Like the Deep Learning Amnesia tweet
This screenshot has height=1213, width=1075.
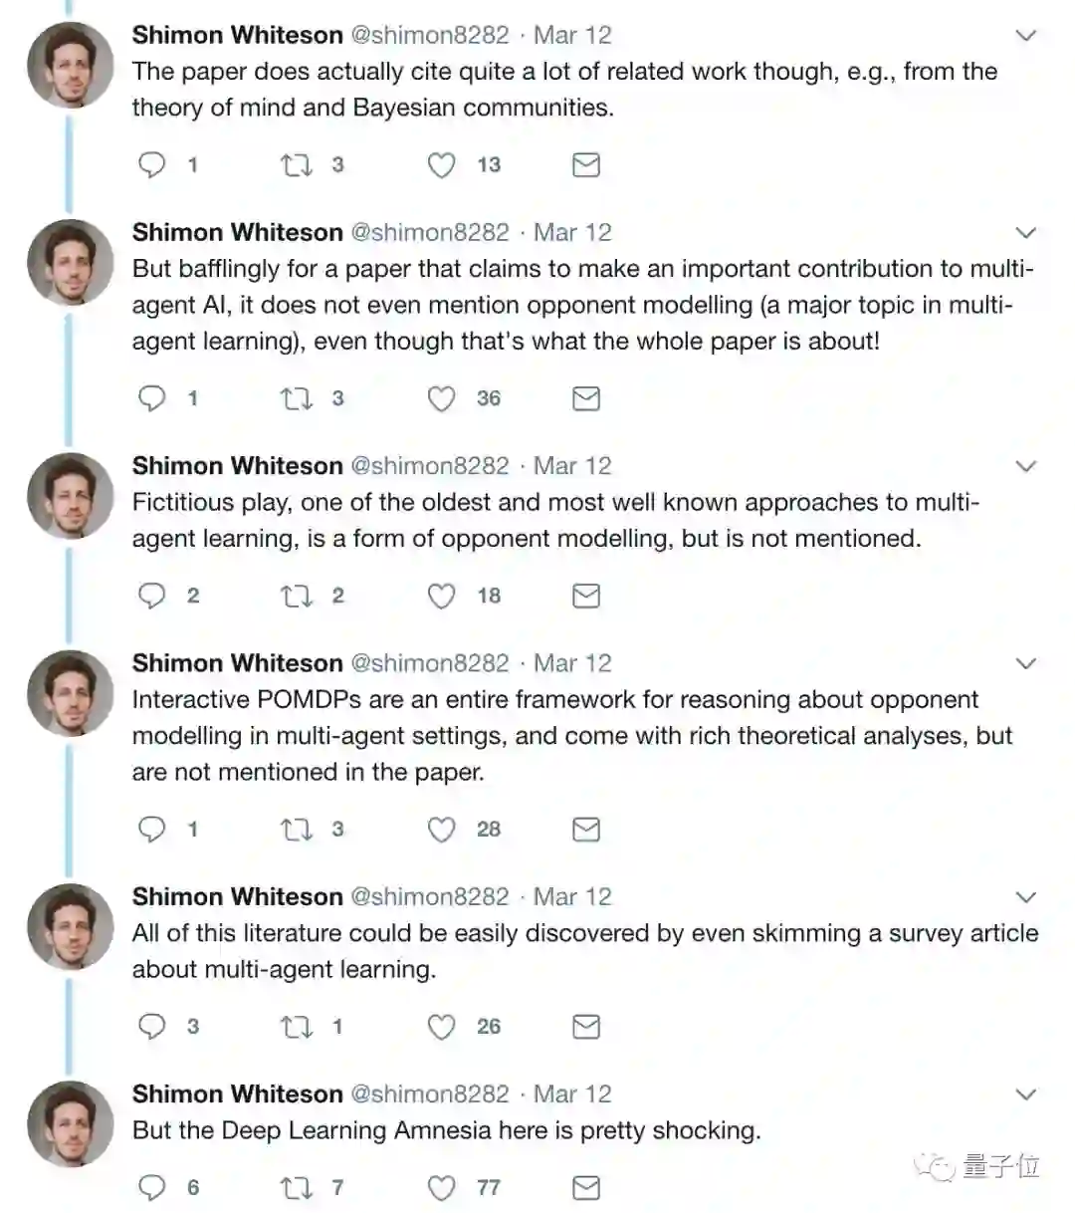(x=441, y=1187)
